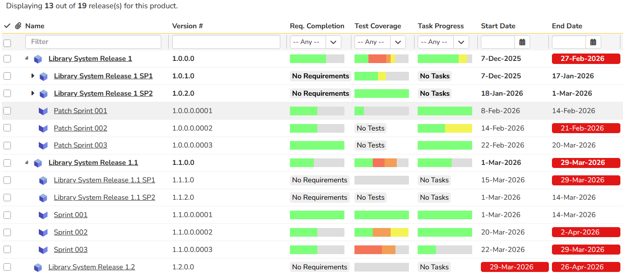Screen dimensions: 623x275
Task: Collapse the Library System Release 1.1 tree node
Action: [x=27, y=162]
